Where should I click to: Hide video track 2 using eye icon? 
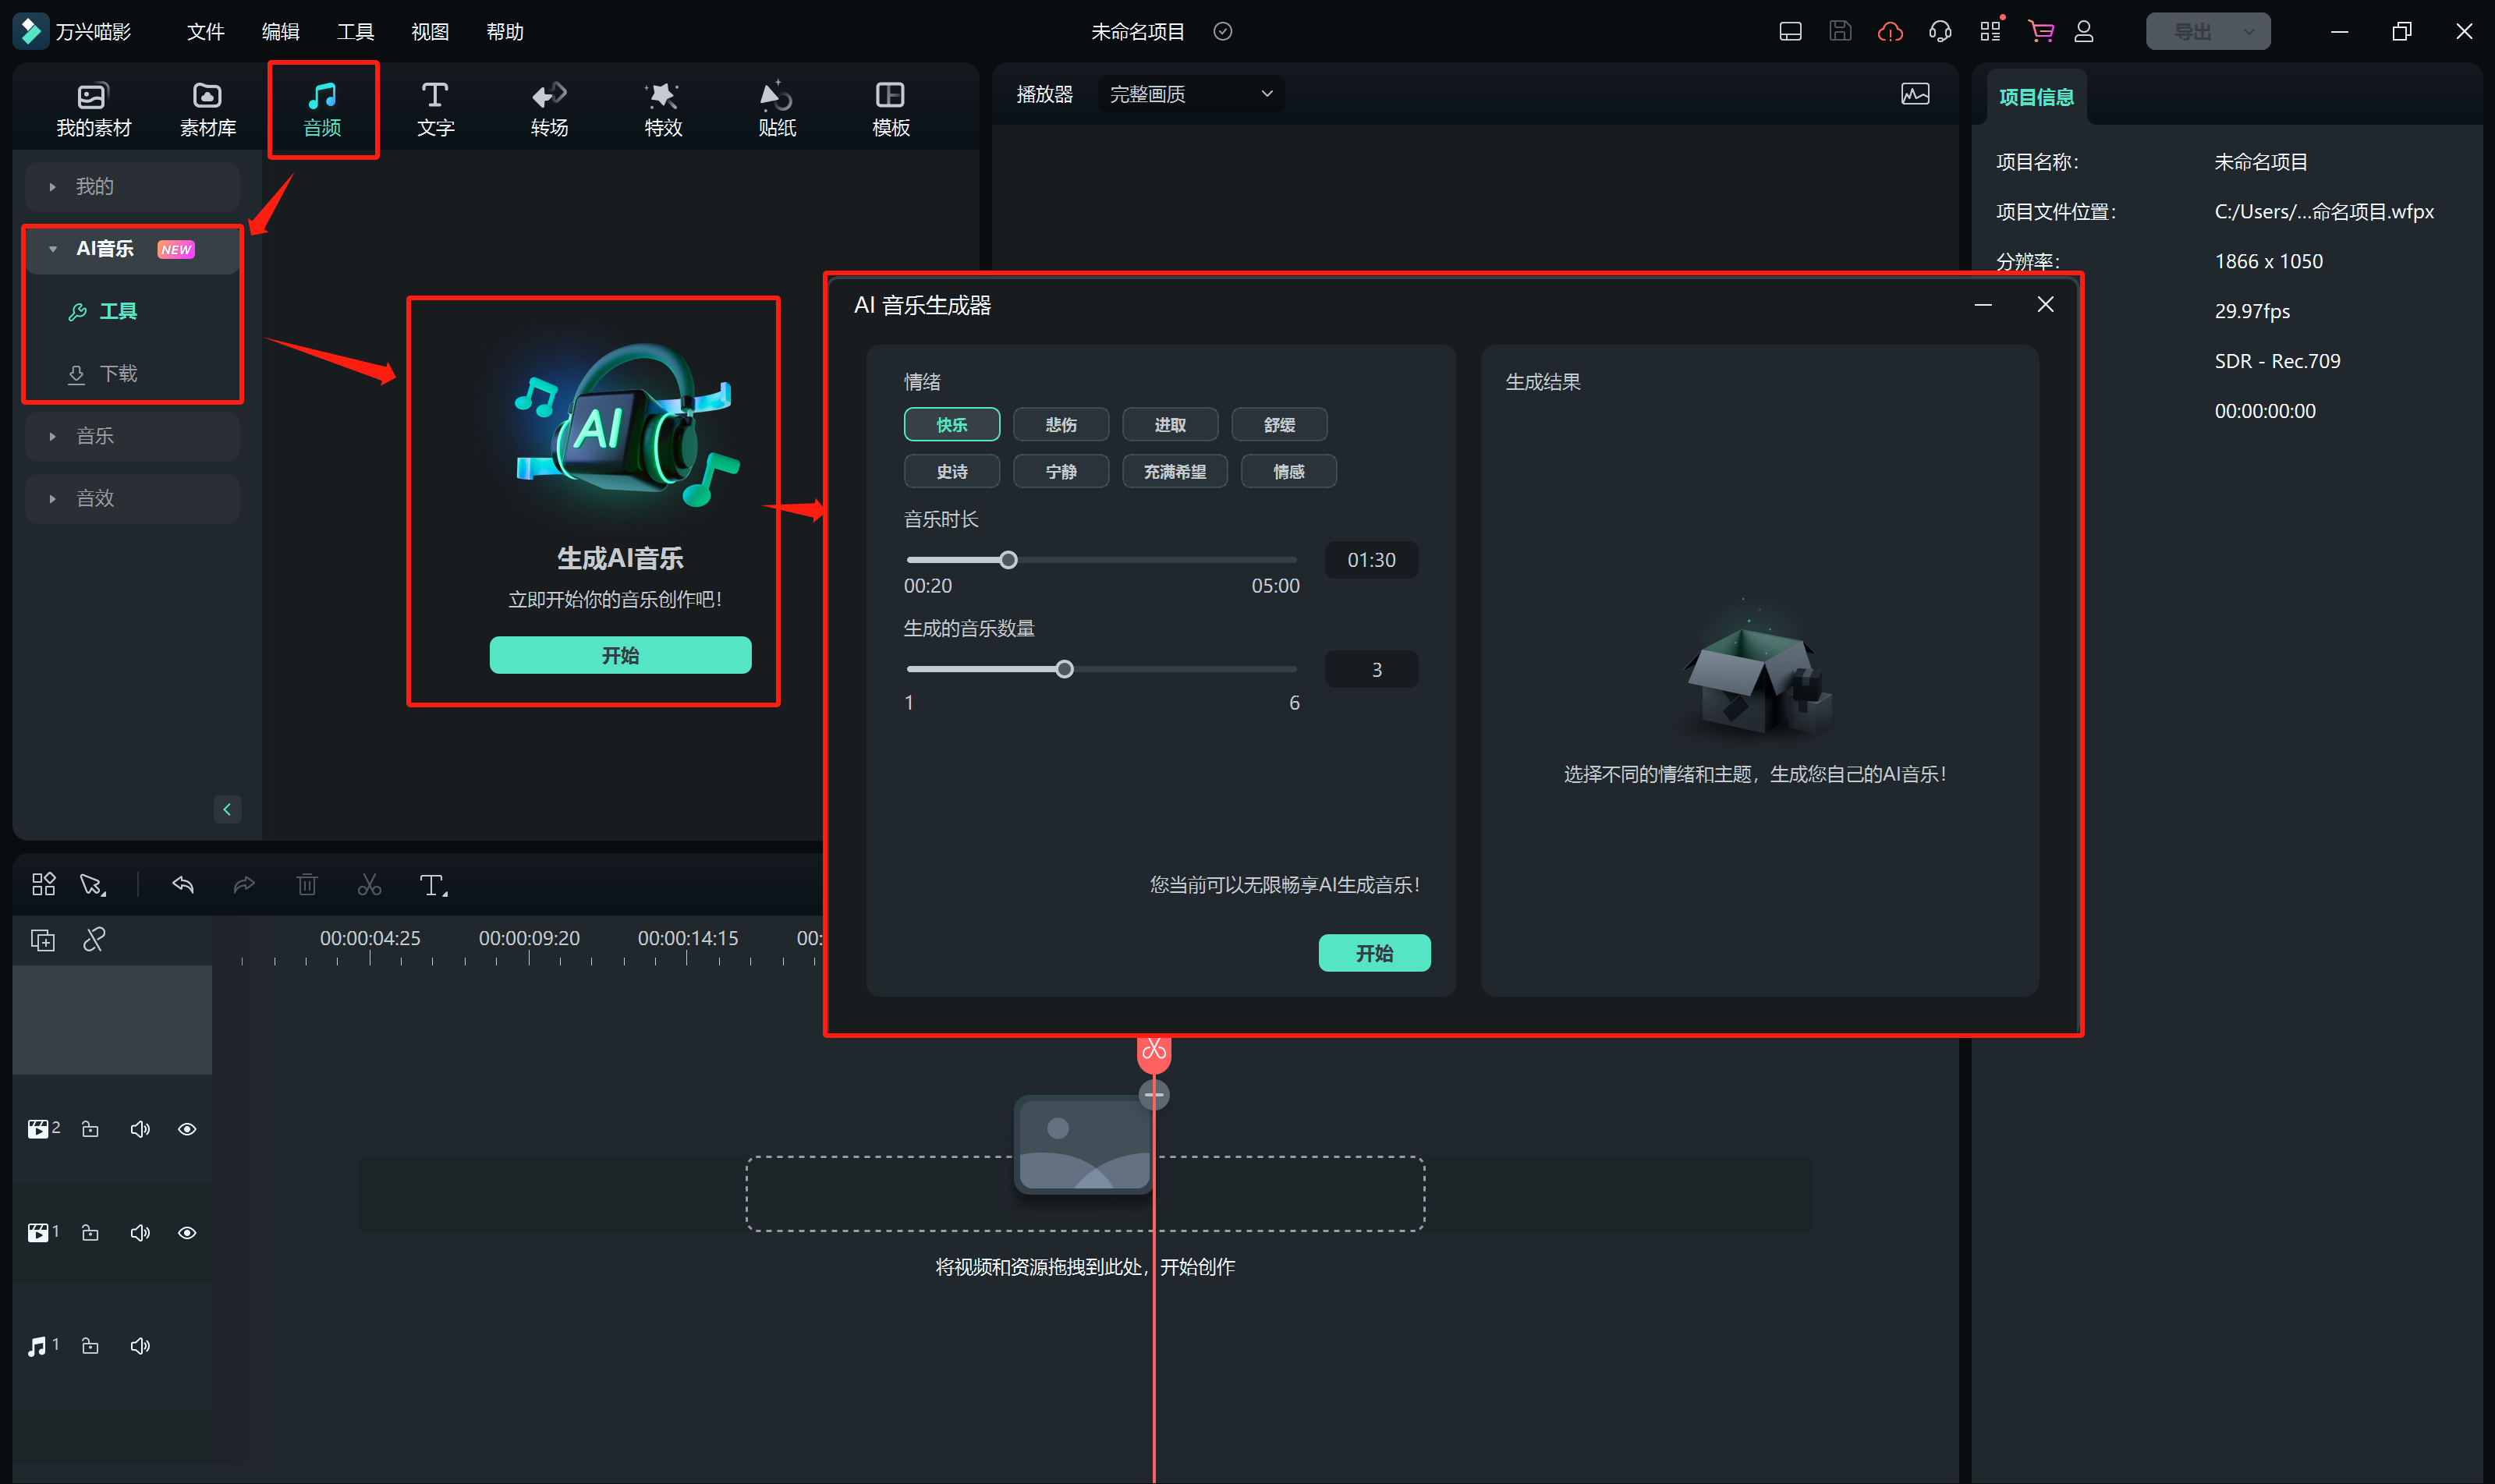(x=187, y=1129)
